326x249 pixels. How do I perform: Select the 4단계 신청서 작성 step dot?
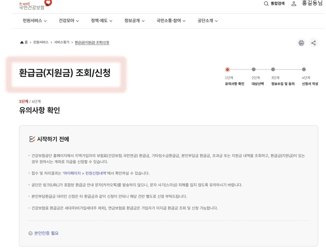[304, 69]
